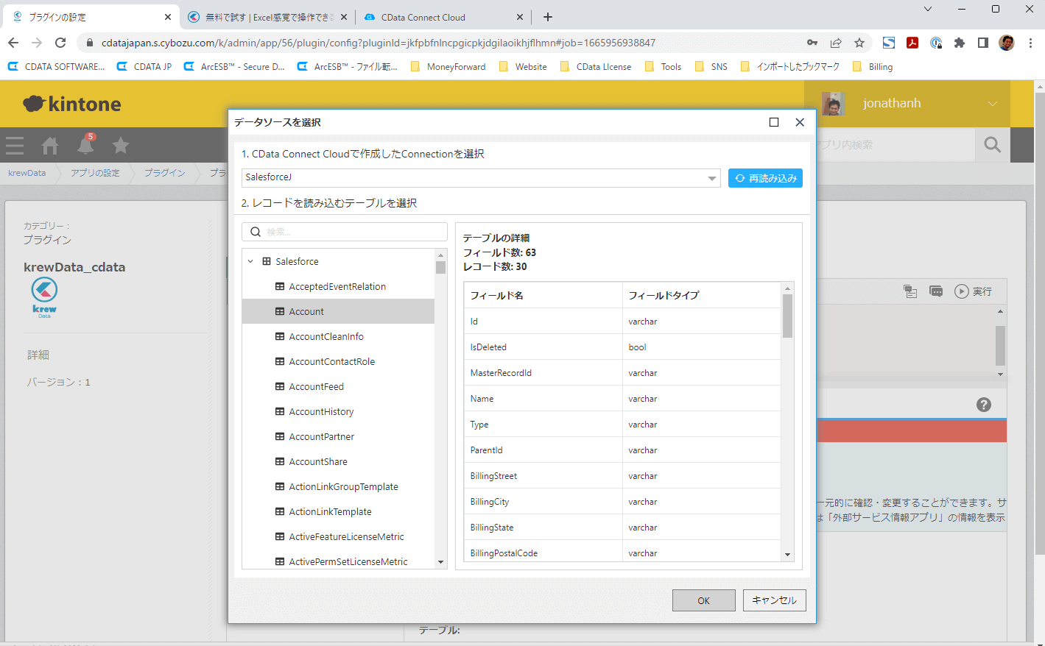This screenshot has width=1045, height=646.
Task: Open a new browser tab
Action: [x=548, y=17]
